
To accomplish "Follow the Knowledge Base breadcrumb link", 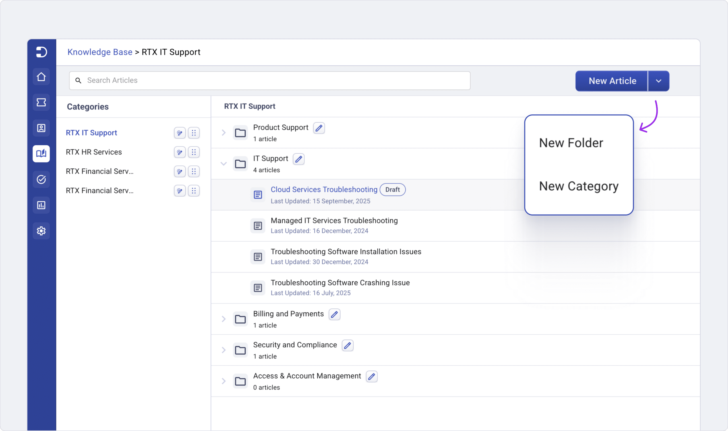I will (x=100, y=52).
